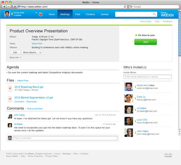Click the Attach Files link
The width and height of the screenshot is (181, 165).
click(23, 81)
